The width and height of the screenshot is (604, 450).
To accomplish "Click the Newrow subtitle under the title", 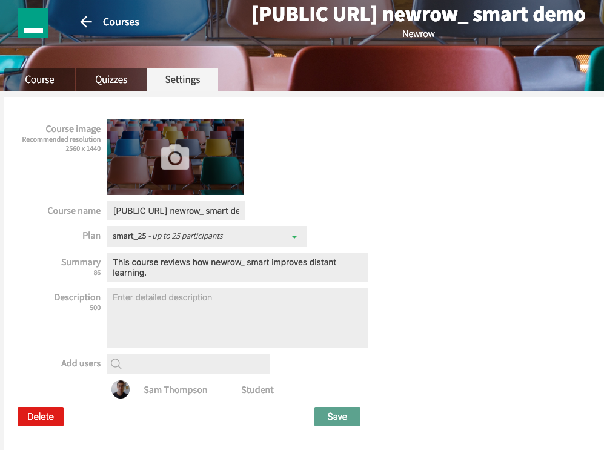I will click(419, 34).
